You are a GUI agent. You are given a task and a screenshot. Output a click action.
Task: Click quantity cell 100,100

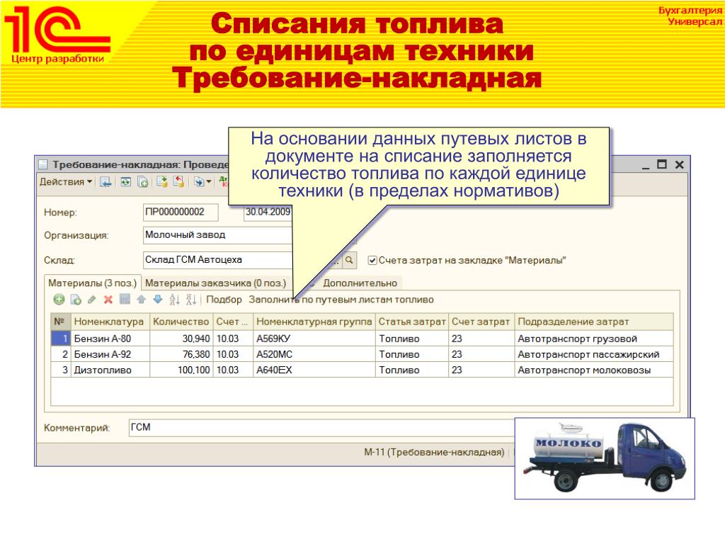pyautogui.click(x=181, y=370)
